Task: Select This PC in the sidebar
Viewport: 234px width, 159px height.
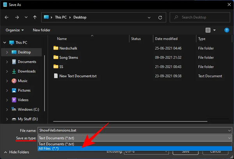Action: click(21, 42)
